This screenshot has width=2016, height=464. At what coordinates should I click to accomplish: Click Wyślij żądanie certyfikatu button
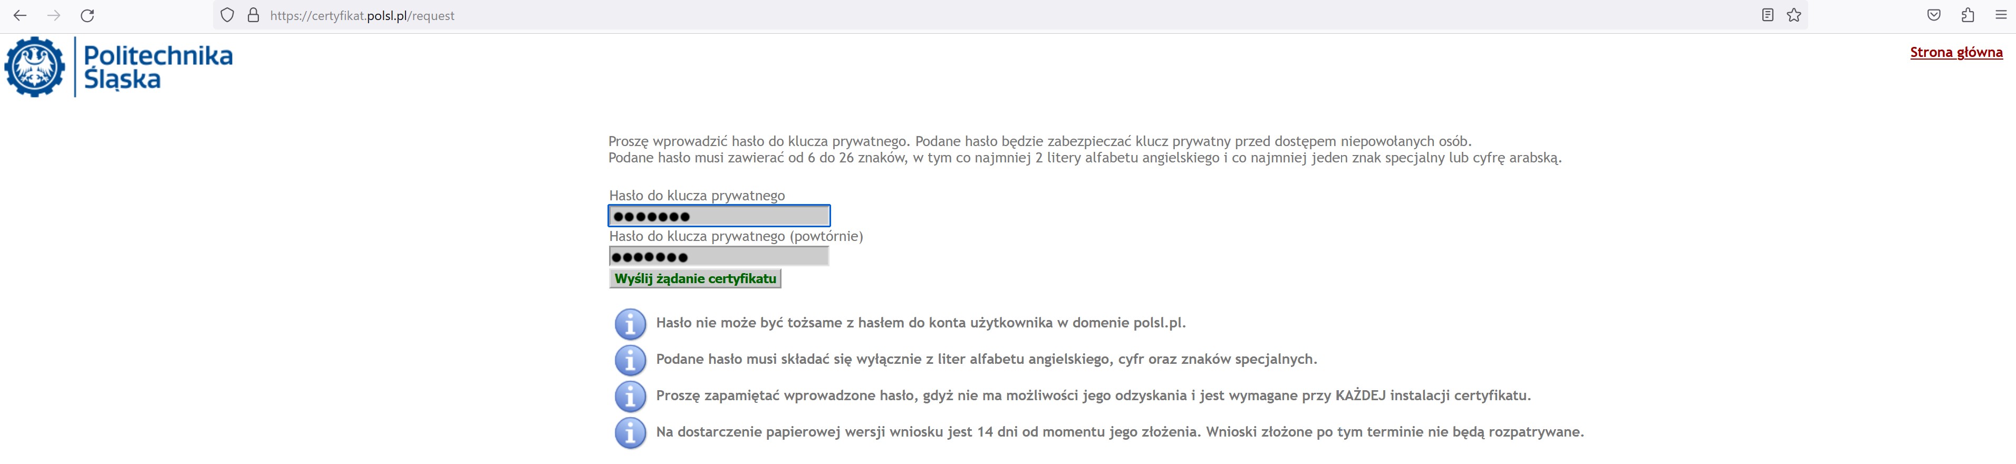click(695, 278)
